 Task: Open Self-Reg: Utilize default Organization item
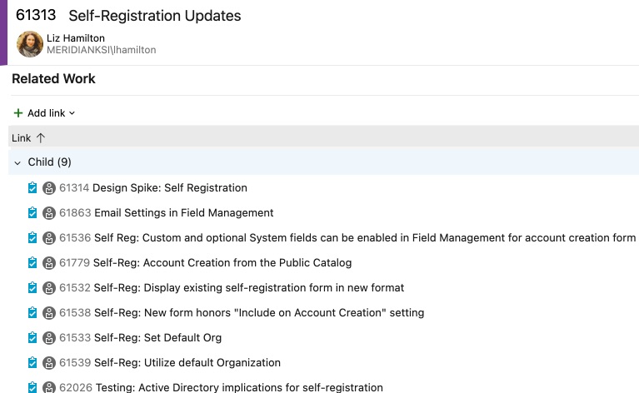(x=187, y=362)
